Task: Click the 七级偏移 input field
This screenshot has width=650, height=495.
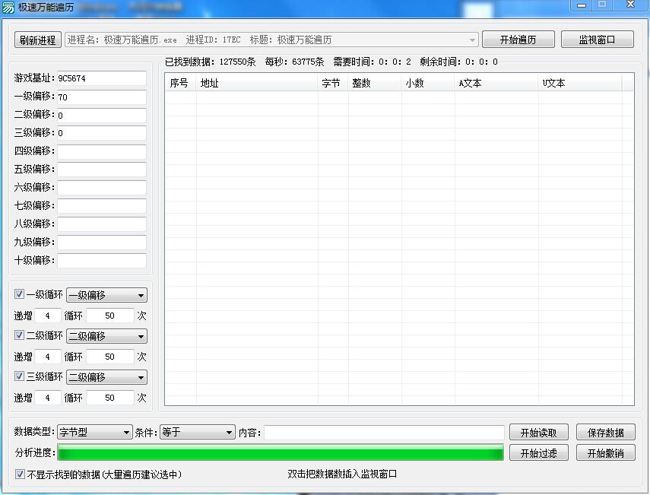Action: point(102,206)
